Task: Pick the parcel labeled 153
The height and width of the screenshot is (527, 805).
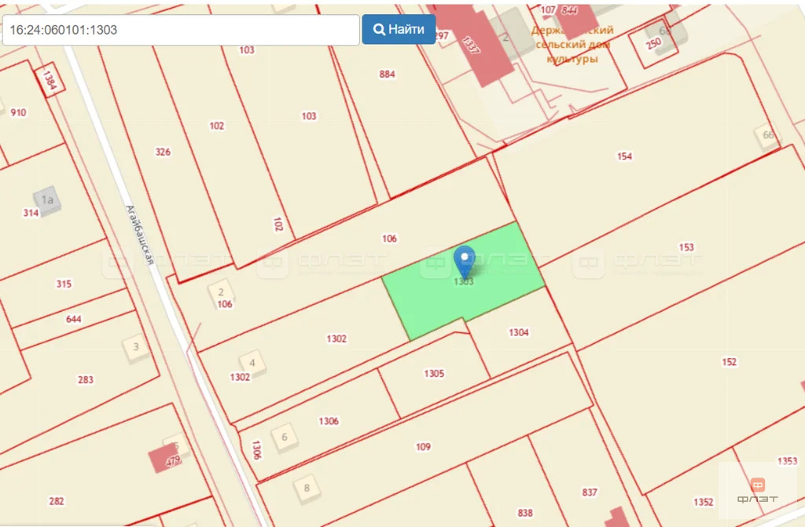Action: tap(686, 247)
